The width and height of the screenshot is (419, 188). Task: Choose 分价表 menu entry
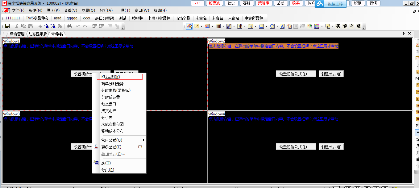[119, 118]
